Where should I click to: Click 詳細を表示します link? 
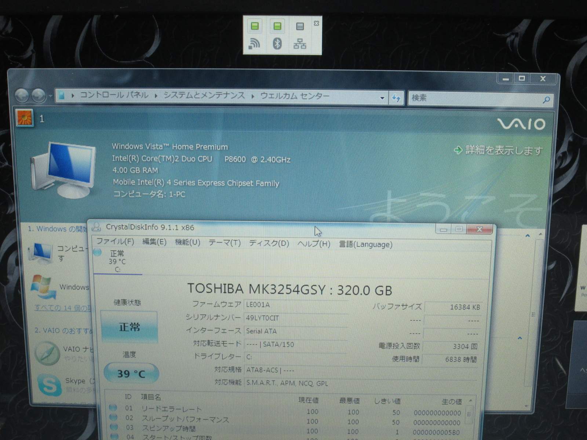498,150
